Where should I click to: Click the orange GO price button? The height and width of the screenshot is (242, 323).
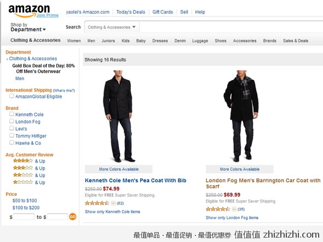[72, 217]
